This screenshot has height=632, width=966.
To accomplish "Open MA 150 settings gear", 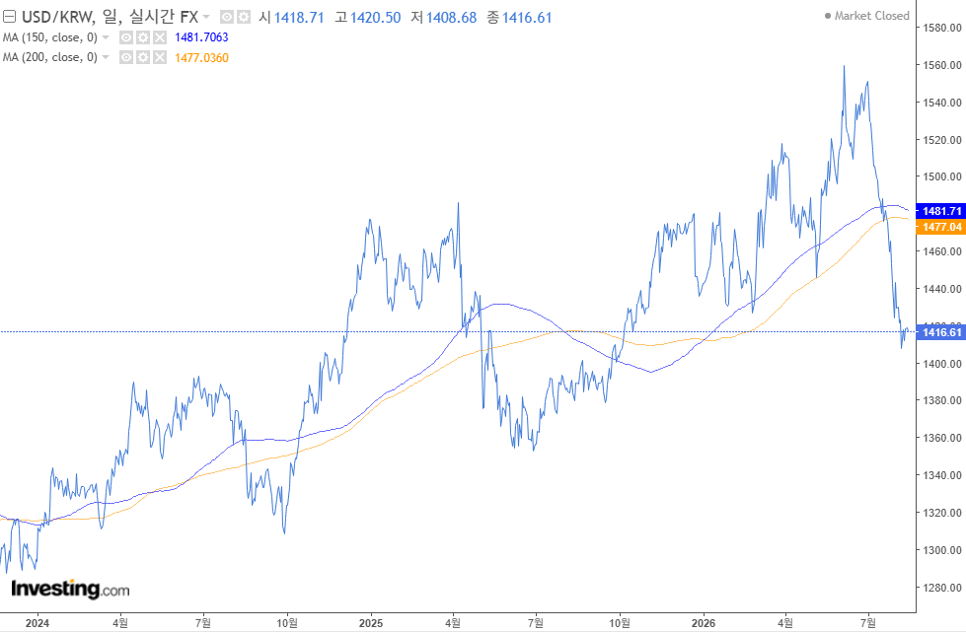I will click(x=143, y=37).
